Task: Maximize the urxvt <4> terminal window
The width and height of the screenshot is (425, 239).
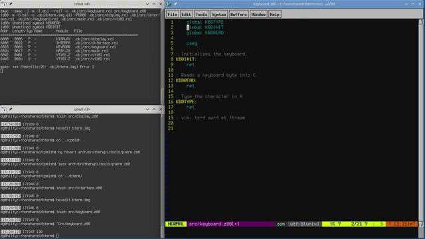Action: pyautogui.click(x=154, y=4)
